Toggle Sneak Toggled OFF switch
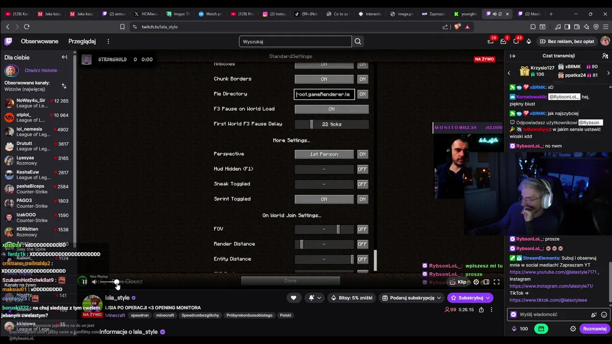 (363, 184)
